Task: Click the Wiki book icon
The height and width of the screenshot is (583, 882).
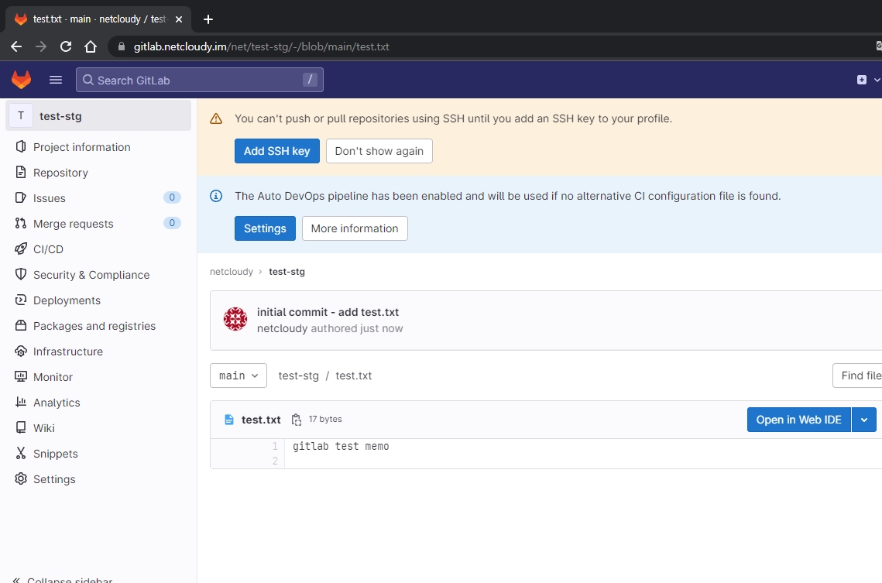Action: coord(21,428)
